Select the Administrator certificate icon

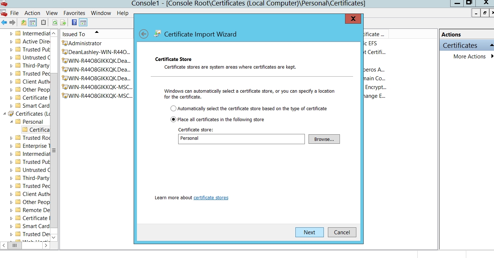[65, 43]
